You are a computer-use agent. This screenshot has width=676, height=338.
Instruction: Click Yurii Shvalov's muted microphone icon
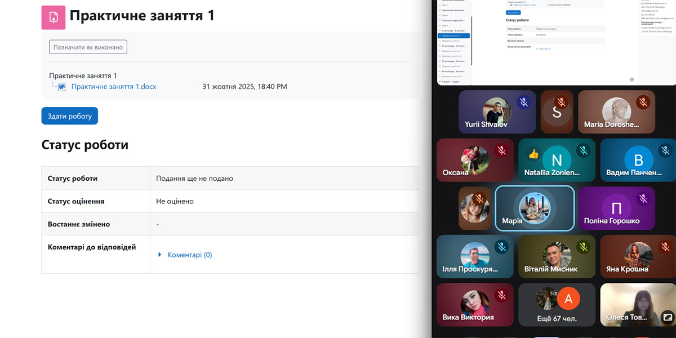tap(523, 103)
